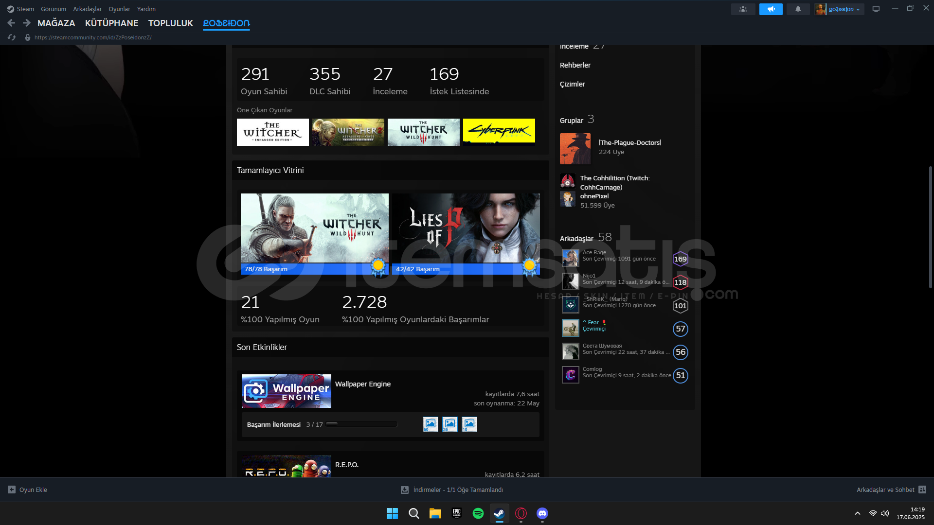This screenshot has width=934, height=525.
Task: View the third Wallpaper Engine achievement icon
Action: pos(469,424)
